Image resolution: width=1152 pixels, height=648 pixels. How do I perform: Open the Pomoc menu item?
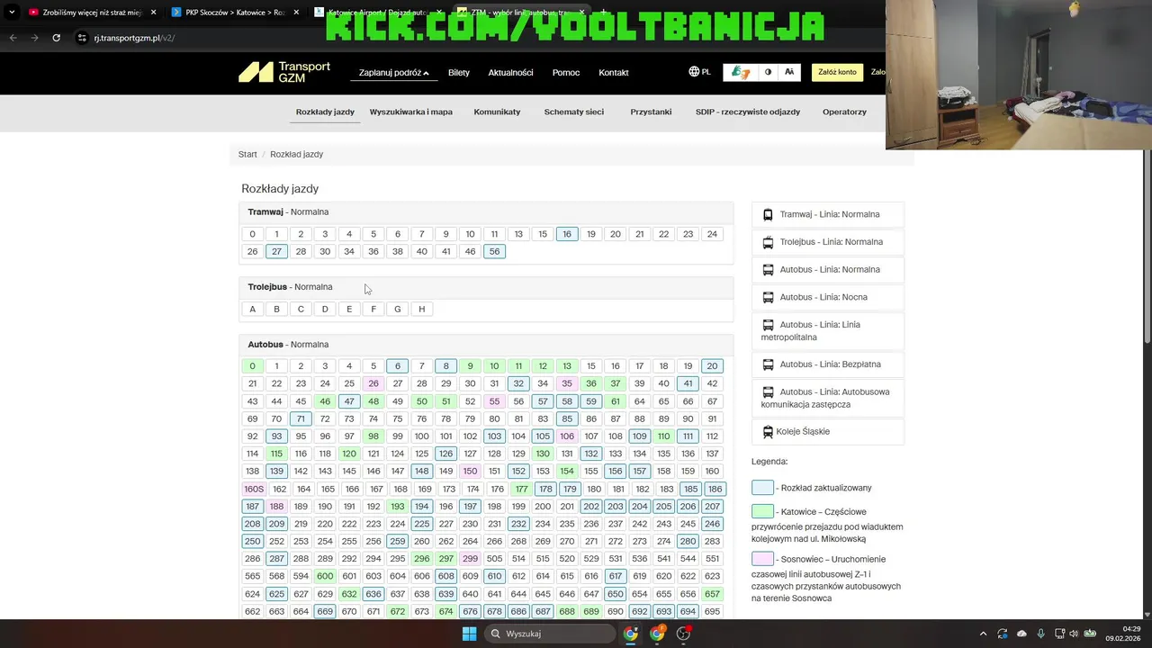point(566,73)
